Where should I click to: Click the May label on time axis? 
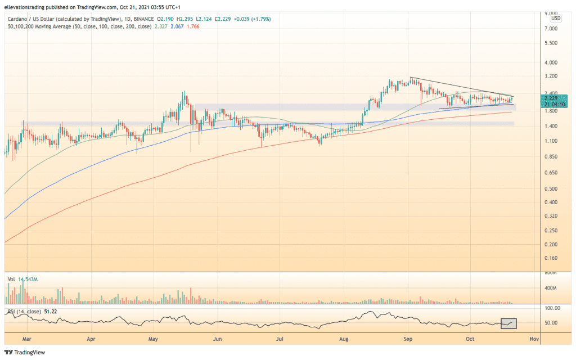point(153,339)
